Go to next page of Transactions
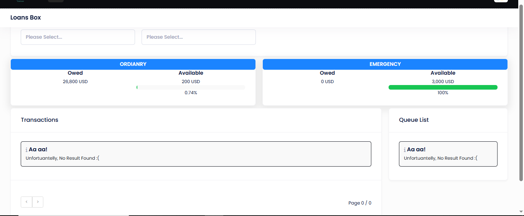This screenshot has height=216, width=524. point(38,202)
